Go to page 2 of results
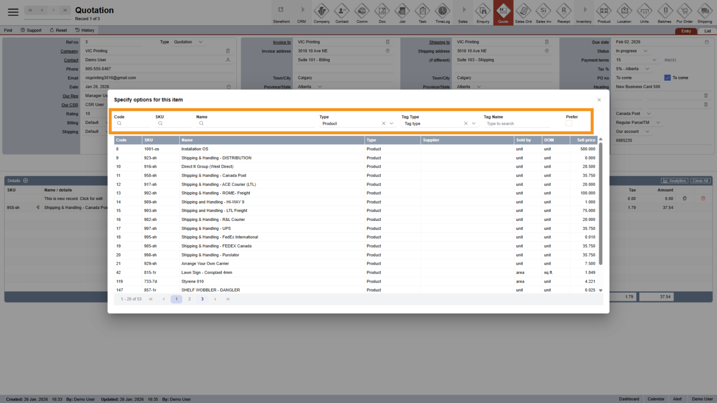Viewport: 717px width, 403px height. 189,299
